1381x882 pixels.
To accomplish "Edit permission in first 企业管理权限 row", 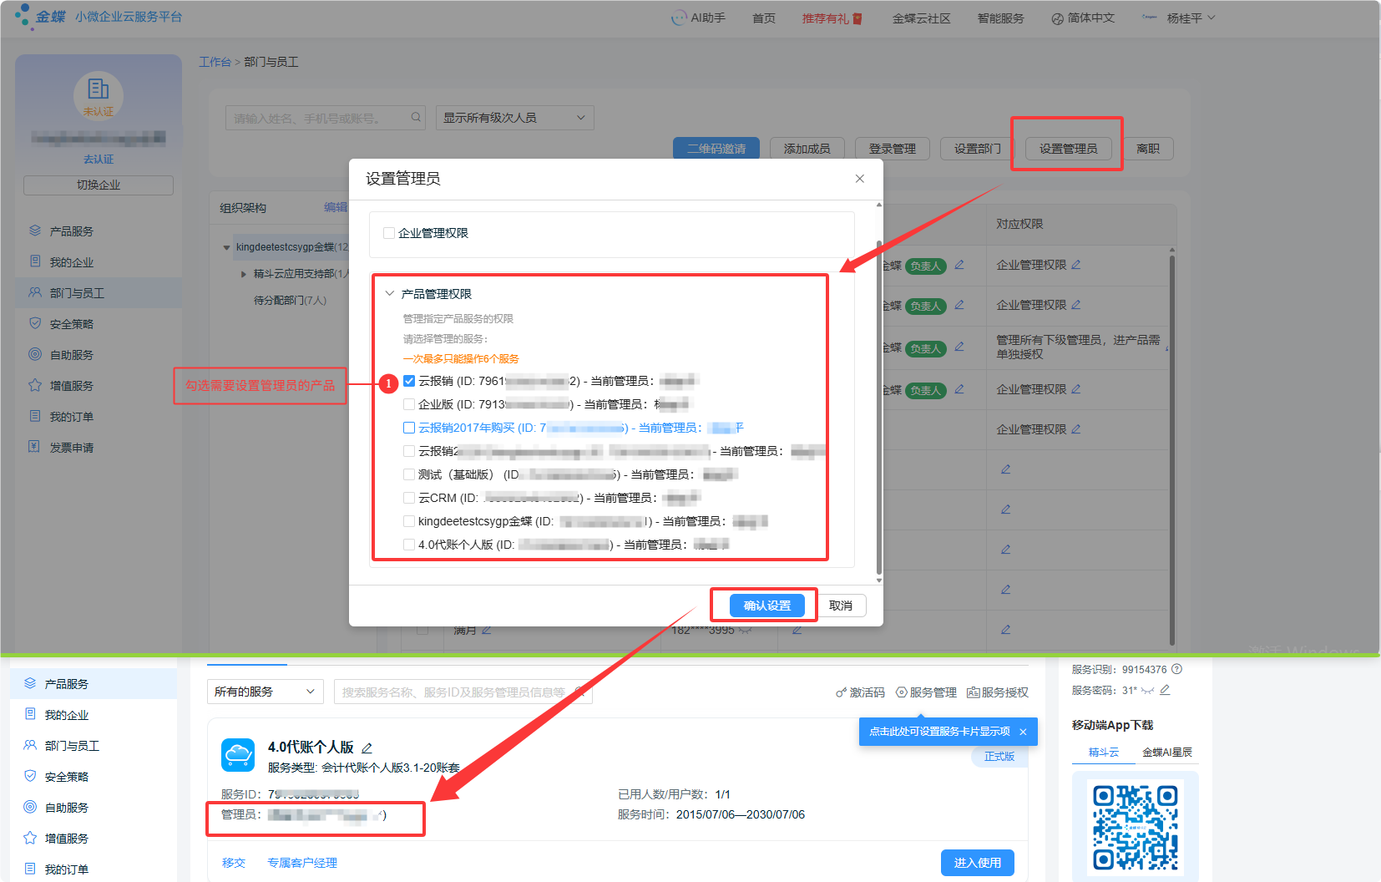I will (1075, 265).
